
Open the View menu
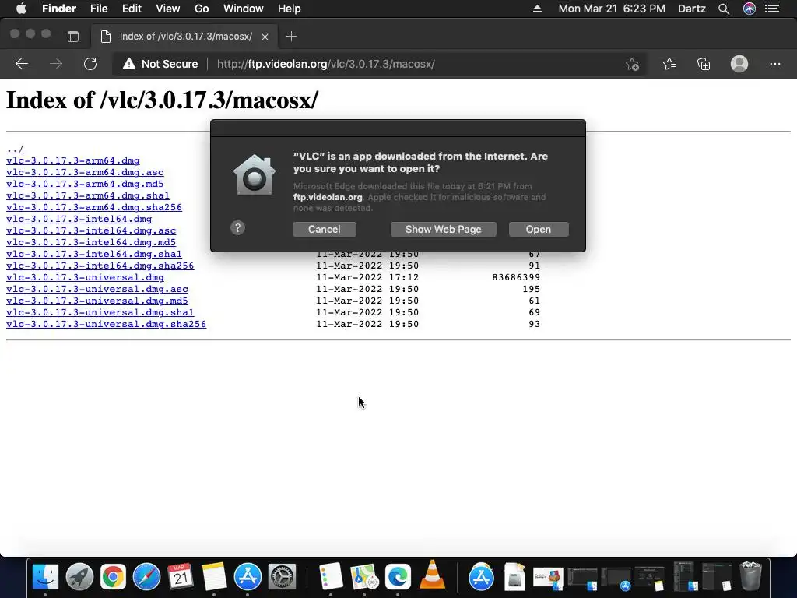pos(168,9)
